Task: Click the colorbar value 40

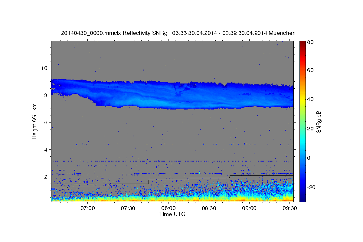Action: coord(310,99)
